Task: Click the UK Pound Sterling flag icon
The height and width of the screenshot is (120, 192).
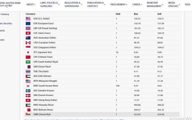Action: [x=28, y=28]
